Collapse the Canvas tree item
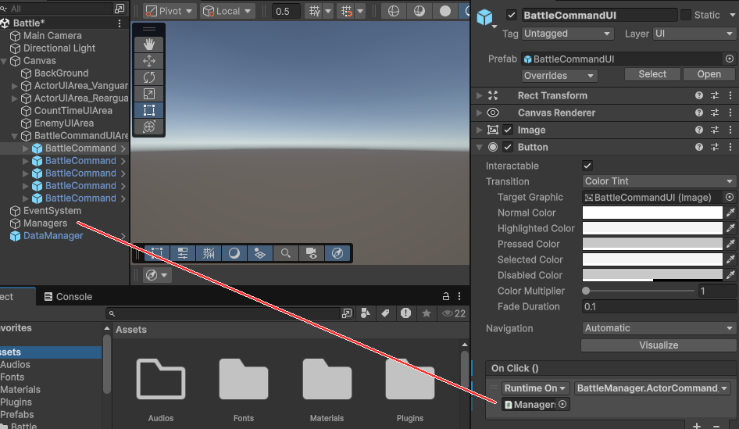 (x=5, y=61)
